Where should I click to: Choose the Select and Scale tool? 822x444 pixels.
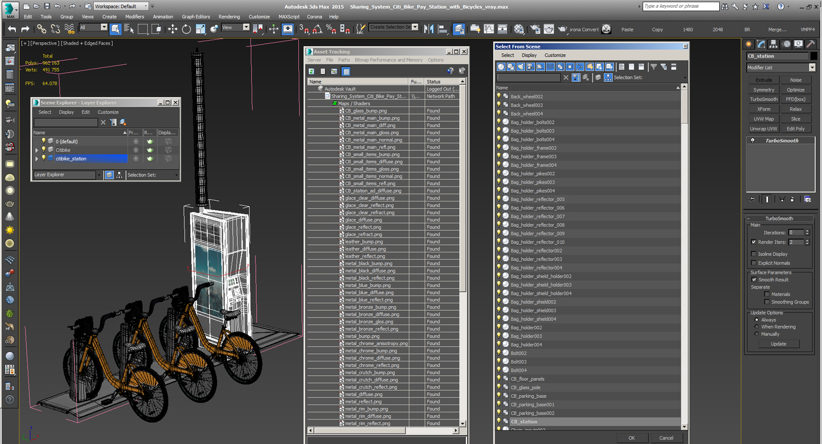pos(201,29)
